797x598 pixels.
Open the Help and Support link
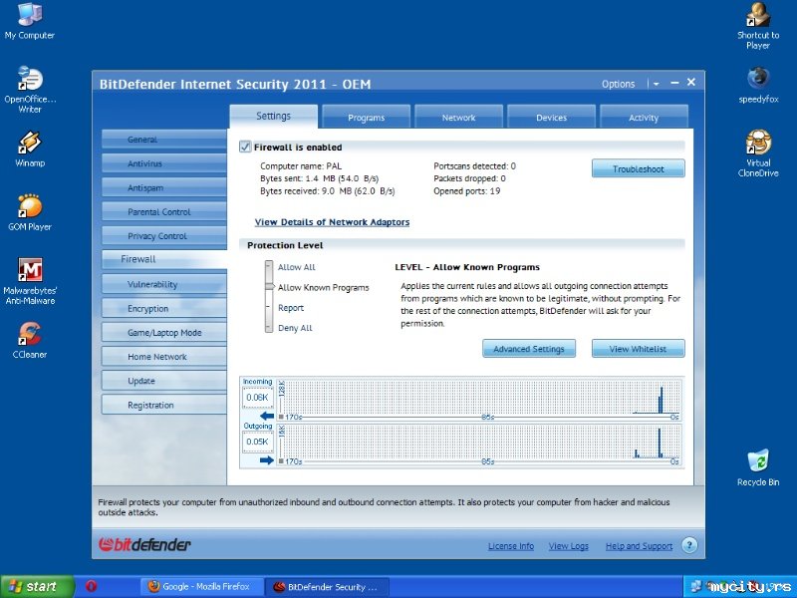tap(639, 546)
